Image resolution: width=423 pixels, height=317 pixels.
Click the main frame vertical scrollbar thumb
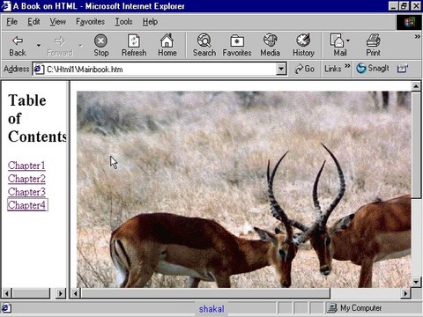pyautogui.click(x=416, y=145)
